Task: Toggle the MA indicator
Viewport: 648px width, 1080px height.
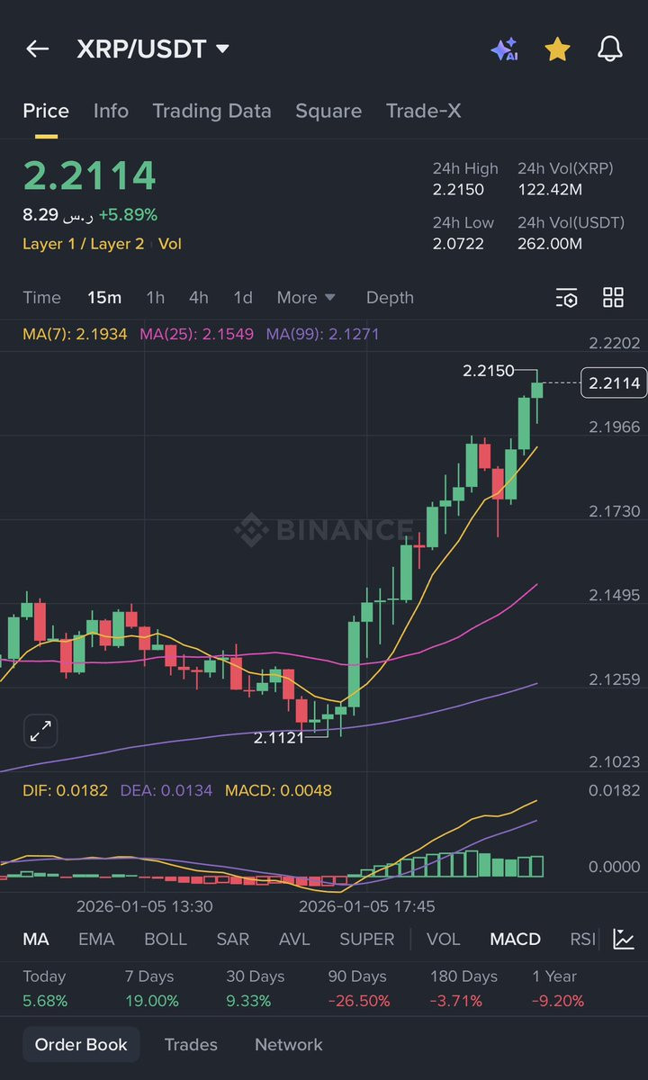Action: (x=36, y=940)
